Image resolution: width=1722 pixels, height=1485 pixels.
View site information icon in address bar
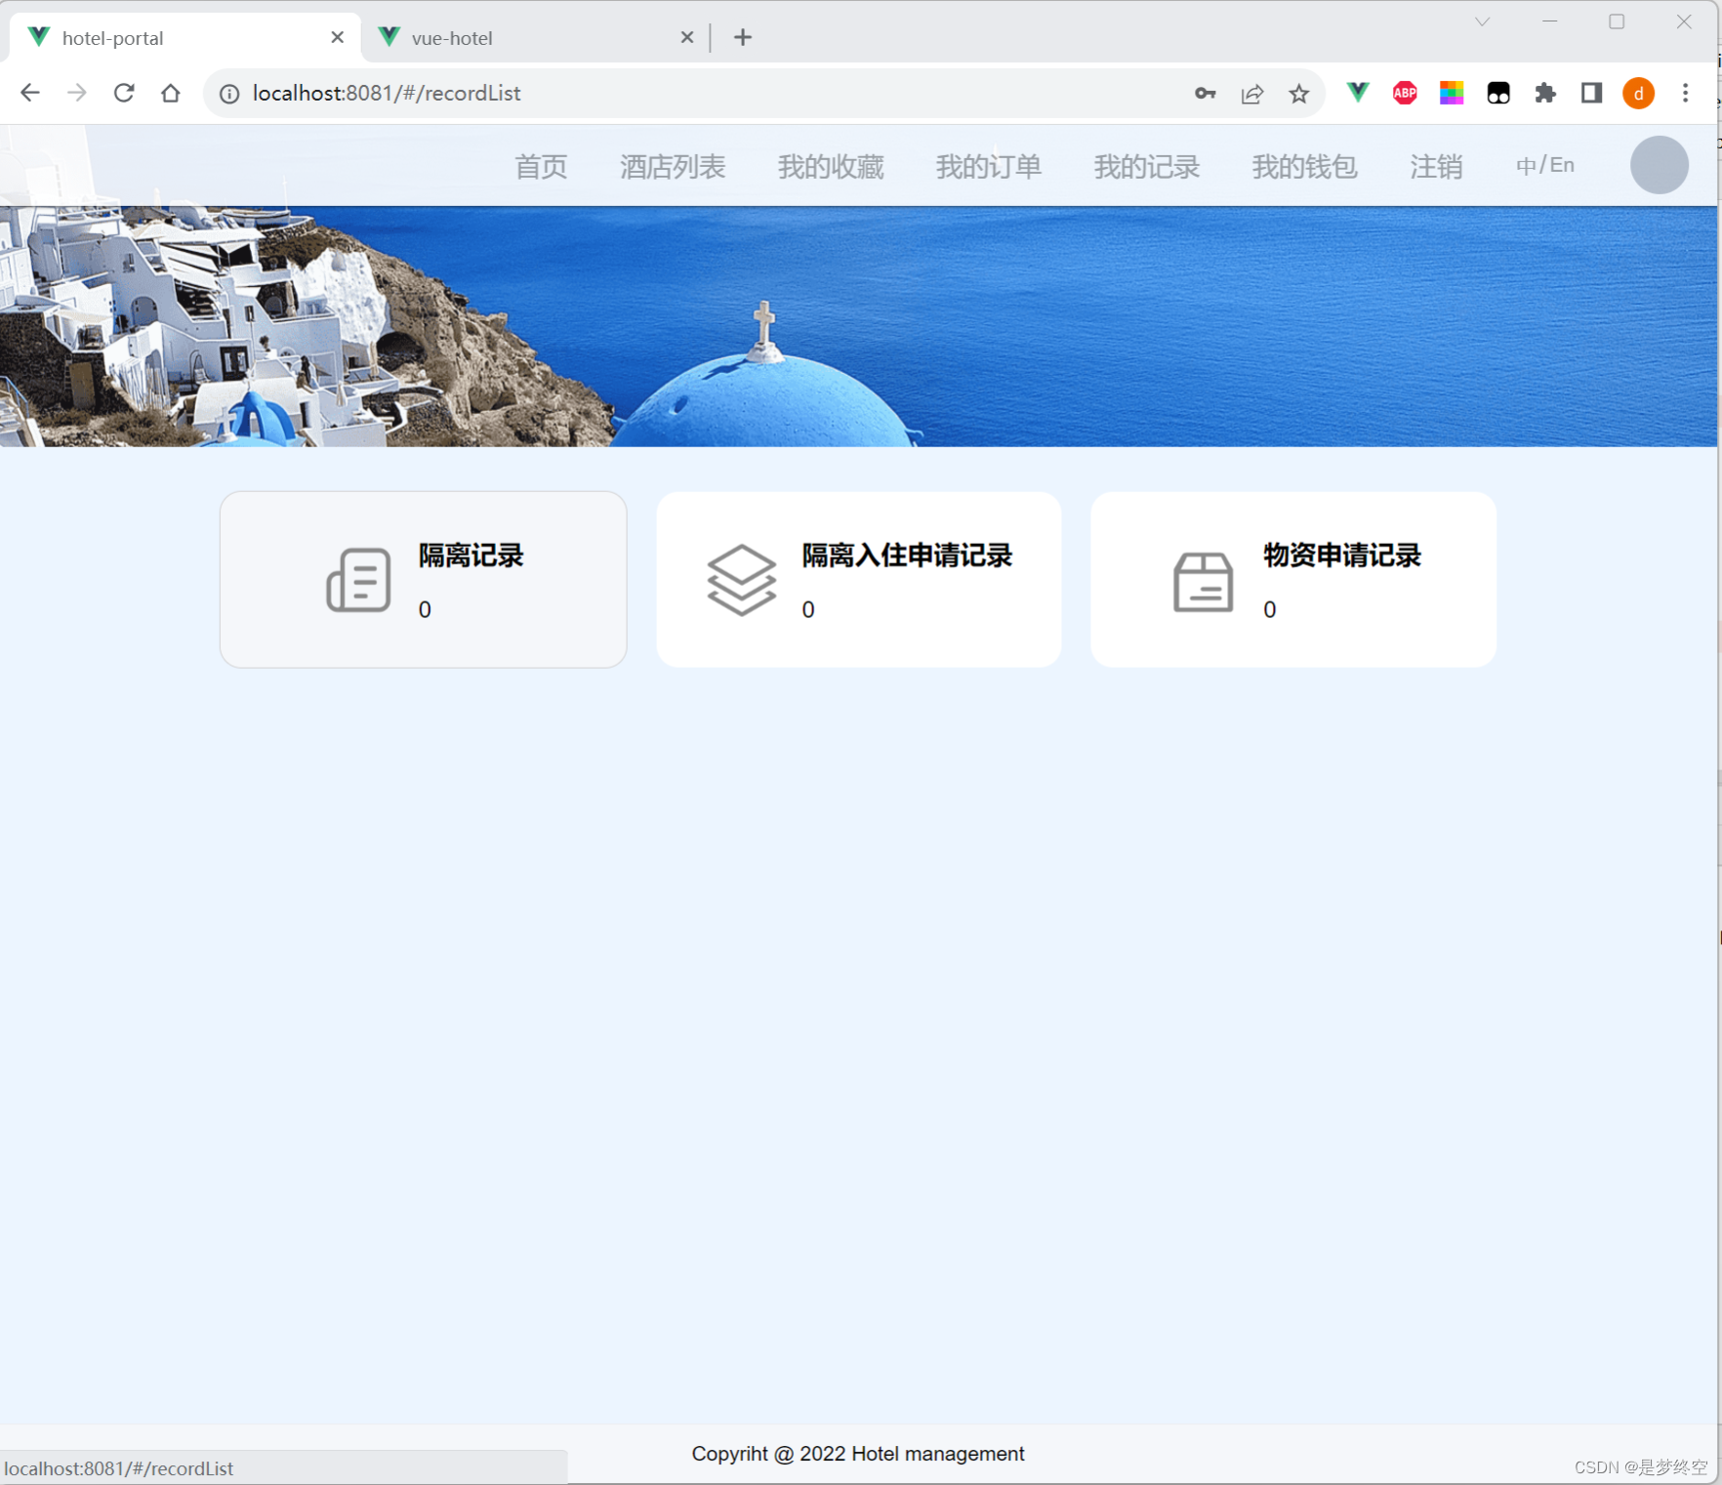click(x=229, y=93)
